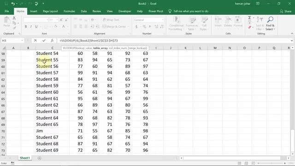The width and height of the screenshot is (295, 166).
Task: Click the Underline button in the Font group
Action: point(36,27)
